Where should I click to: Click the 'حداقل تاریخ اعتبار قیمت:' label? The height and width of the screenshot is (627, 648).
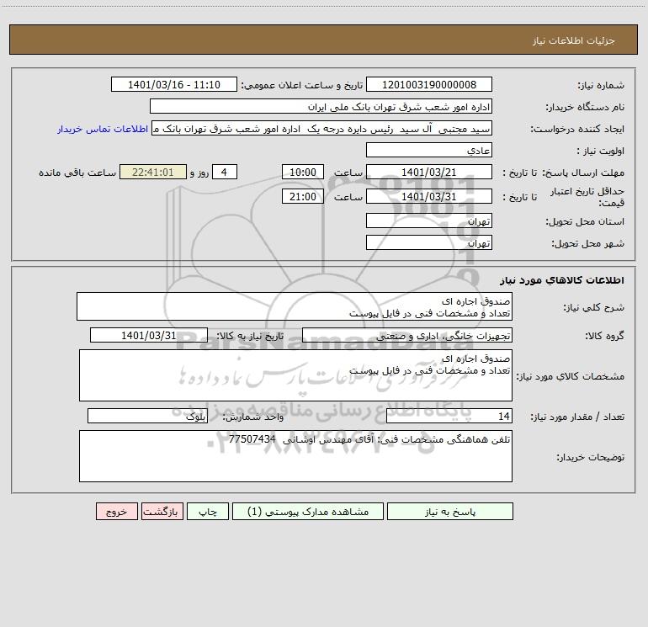[x=587, y=197]
